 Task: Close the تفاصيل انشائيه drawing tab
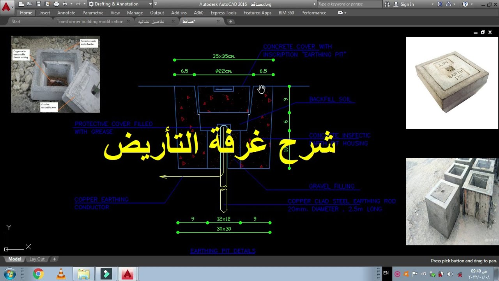pyautogui.click(x=174, y=21)
